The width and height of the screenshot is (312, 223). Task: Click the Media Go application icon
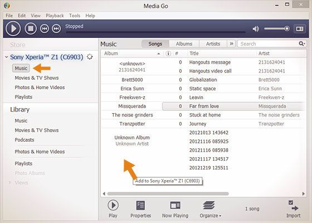(x=7, y=6)
